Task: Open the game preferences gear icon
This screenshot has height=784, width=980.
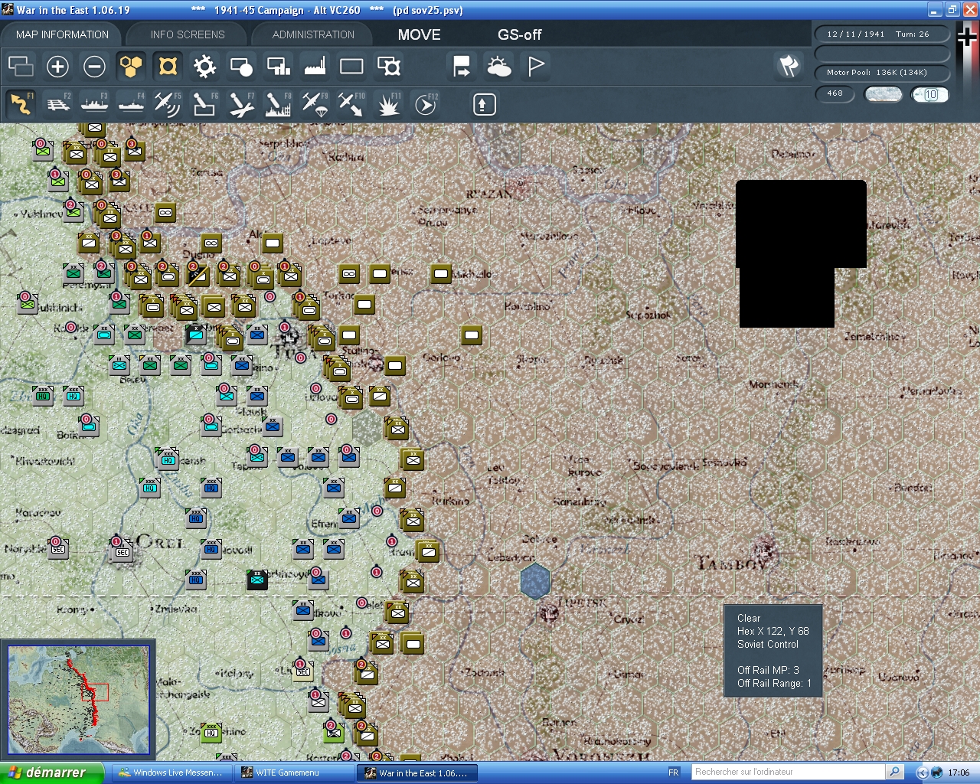Action: (204, 67)
